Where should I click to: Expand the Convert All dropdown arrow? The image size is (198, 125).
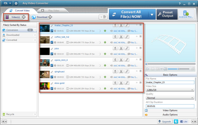pyautogui.click(x=152, y=14)
